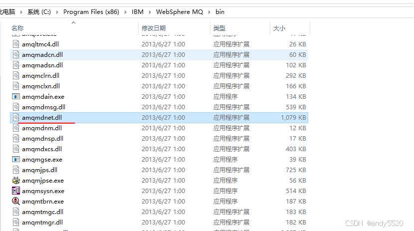The width and height of the screenshot is (414, 231).
Task: Click the amqmdnm.dll file icon
Action: click(16, 128)
